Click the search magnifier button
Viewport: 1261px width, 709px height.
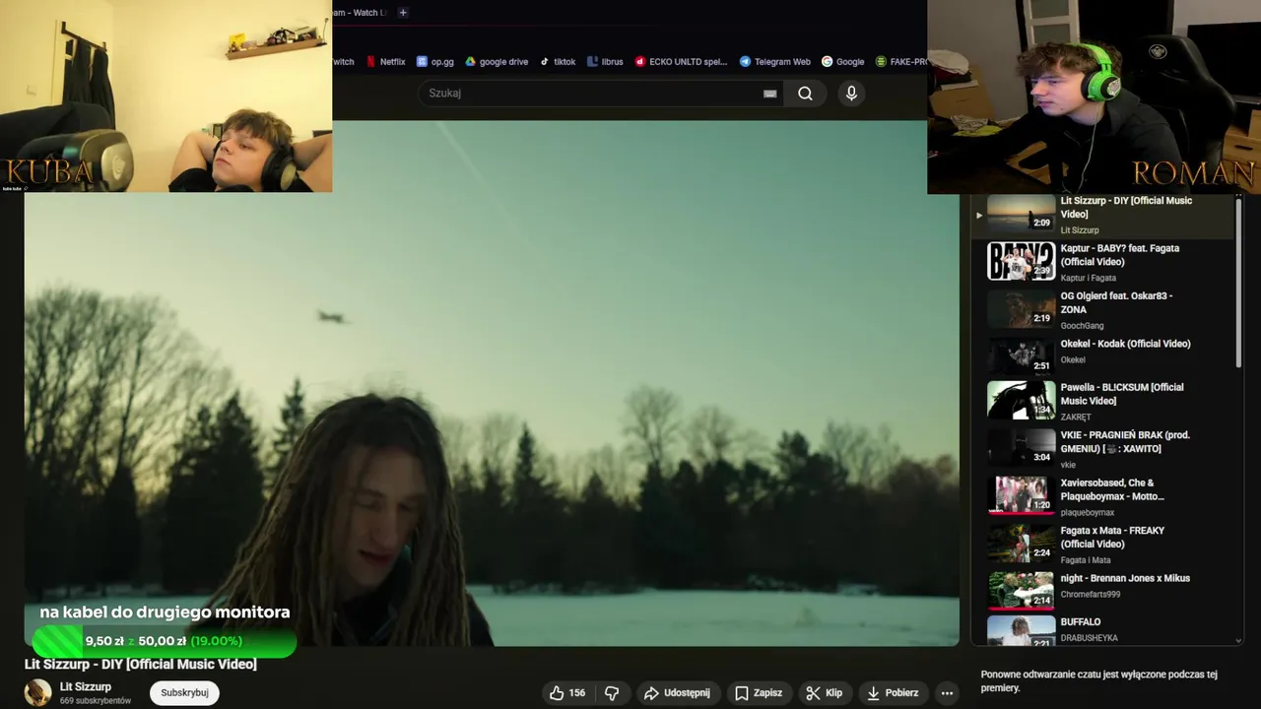tap(805, 94)
